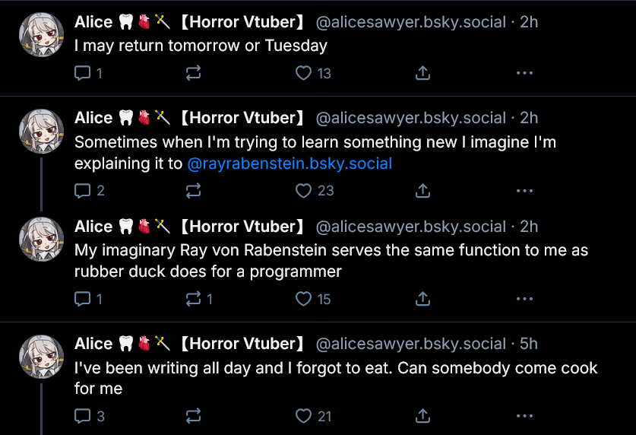Viewport: 636px width, 435px height.
Task: Reply to the "return tomorrow or Tuesday" post
Action: tap(83, 74)
